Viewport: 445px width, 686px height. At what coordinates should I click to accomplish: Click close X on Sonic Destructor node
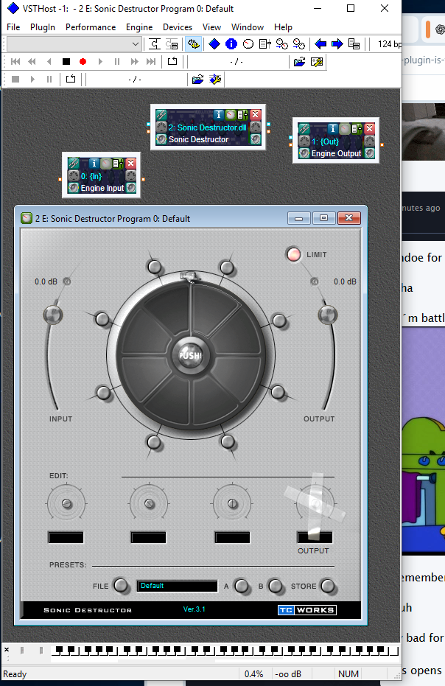256,115
